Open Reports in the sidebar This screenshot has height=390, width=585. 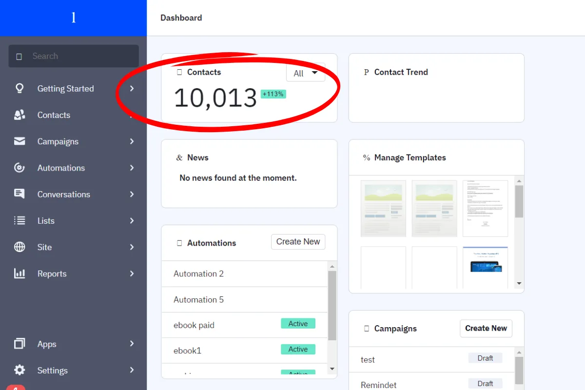[52, 273]
